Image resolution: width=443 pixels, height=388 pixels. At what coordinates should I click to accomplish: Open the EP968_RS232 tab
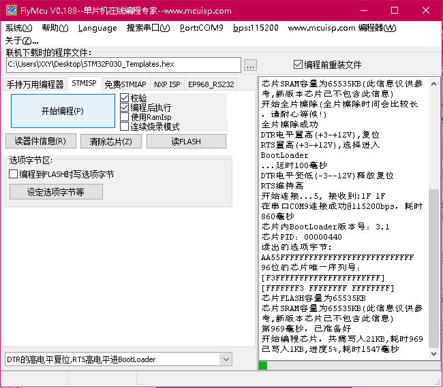[x=211, y=84]
